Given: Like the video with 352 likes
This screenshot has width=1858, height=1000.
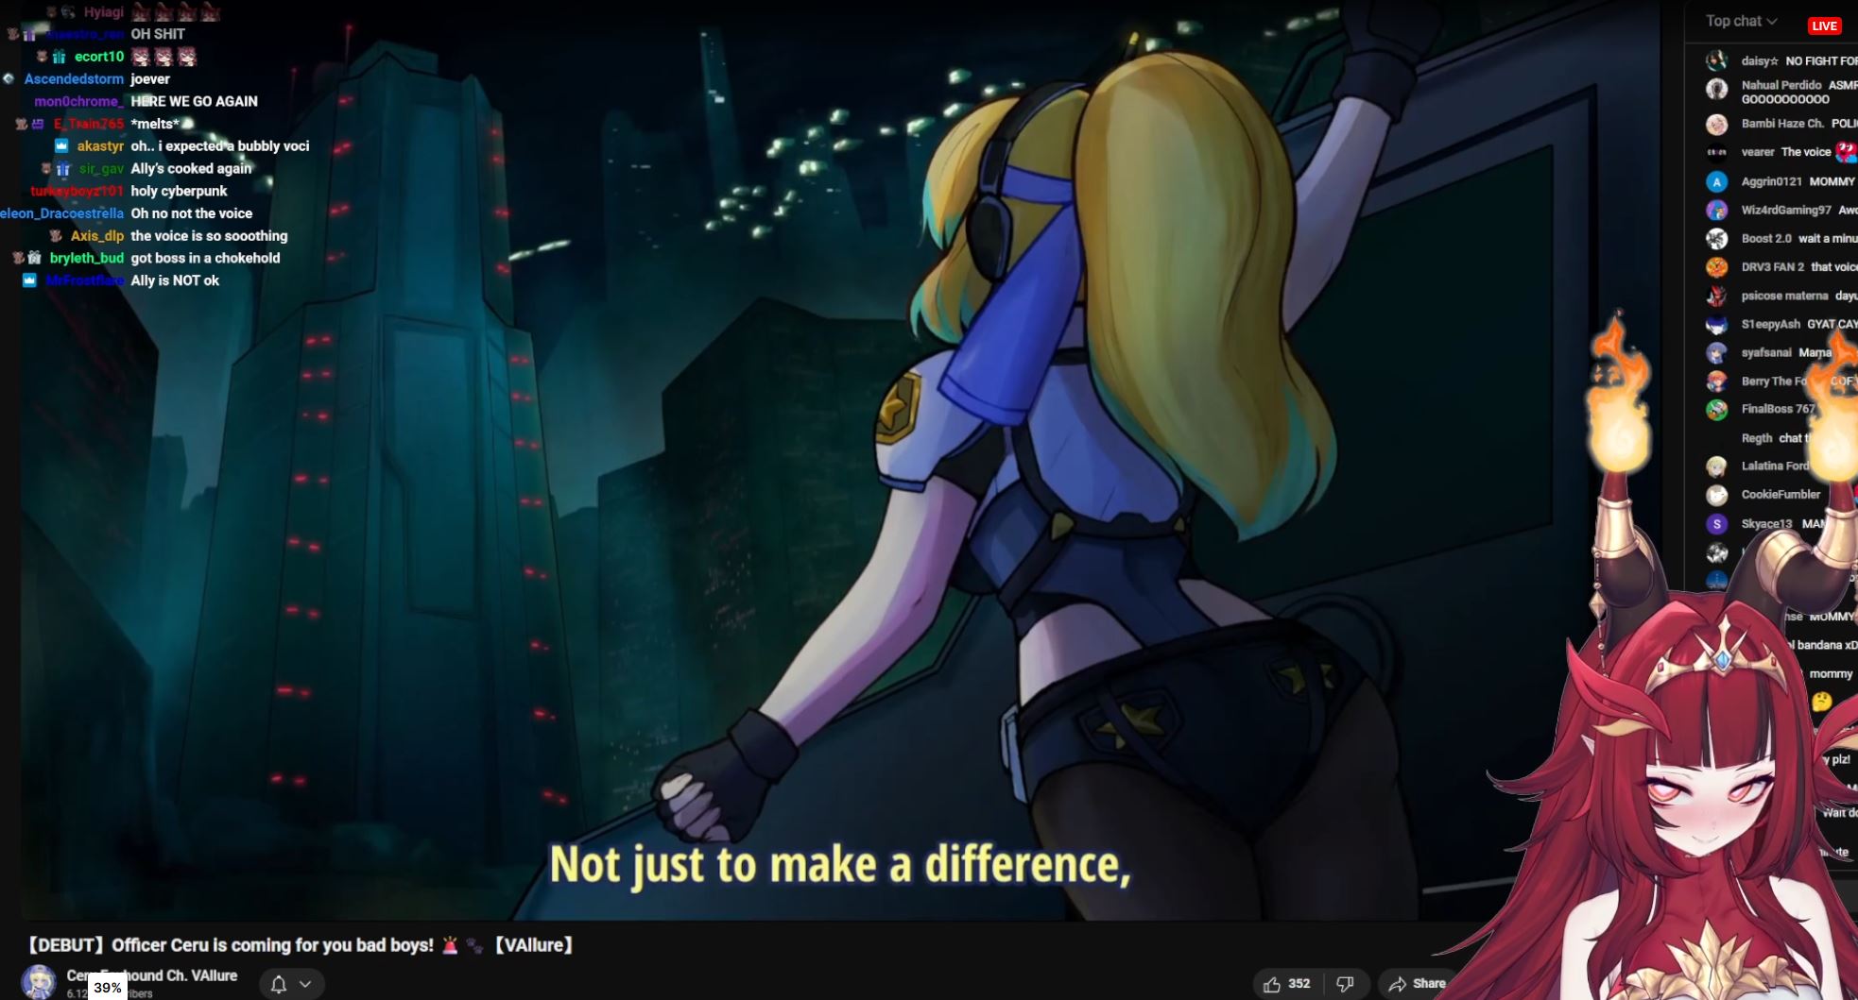Looking at the screenshot, I should tap(1286, 984).
